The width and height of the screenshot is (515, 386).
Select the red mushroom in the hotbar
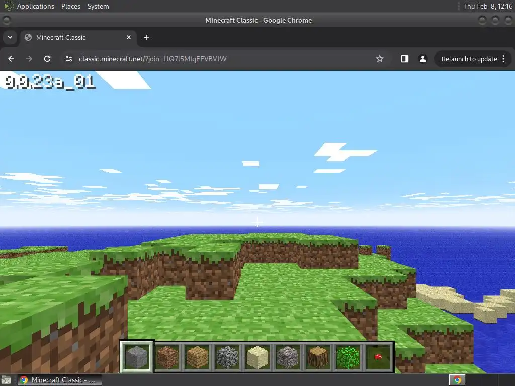coord(378,357)
